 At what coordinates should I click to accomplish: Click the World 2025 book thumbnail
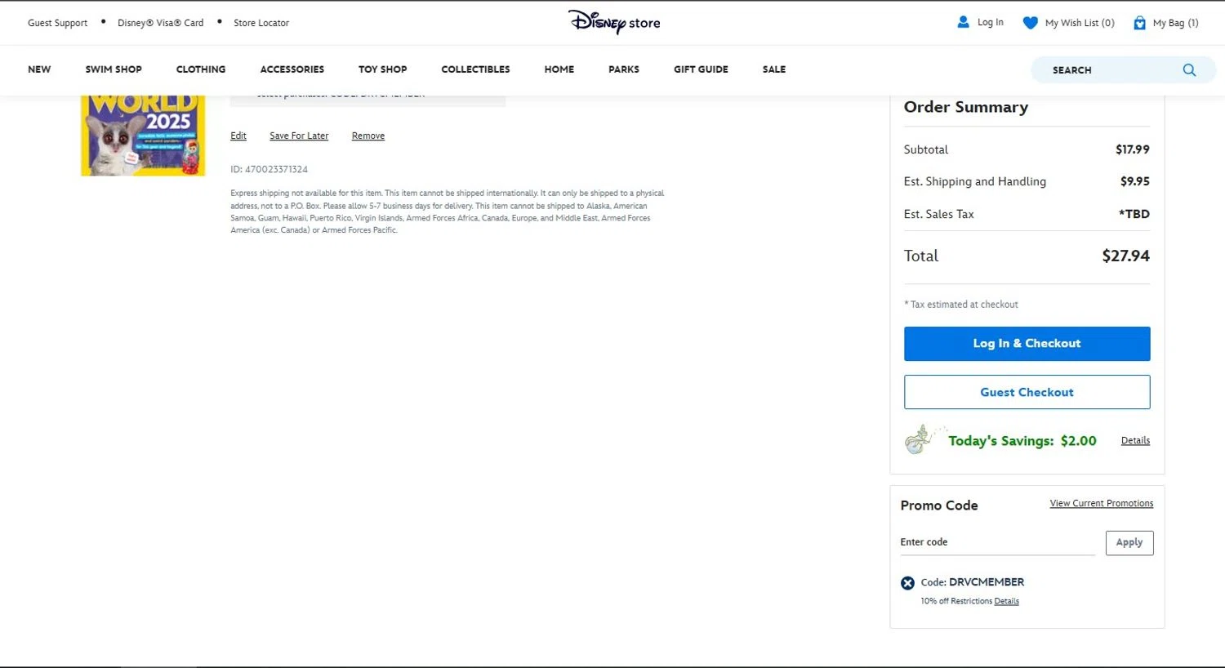tap(143, 136)
